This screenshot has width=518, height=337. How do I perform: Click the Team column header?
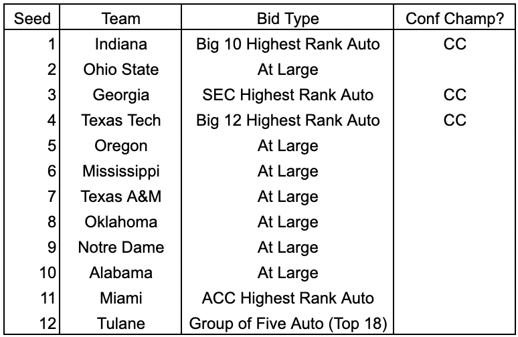click(x=121, y=18)
